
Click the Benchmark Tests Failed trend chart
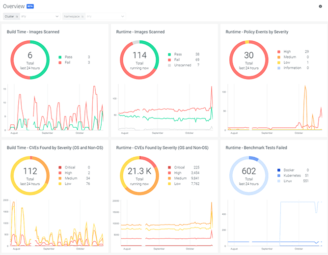(273, 225)
